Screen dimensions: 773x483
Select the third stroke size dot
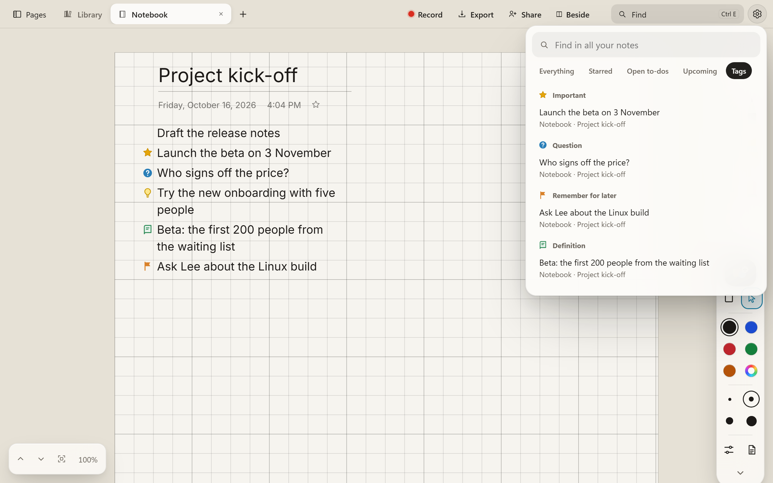729,421
